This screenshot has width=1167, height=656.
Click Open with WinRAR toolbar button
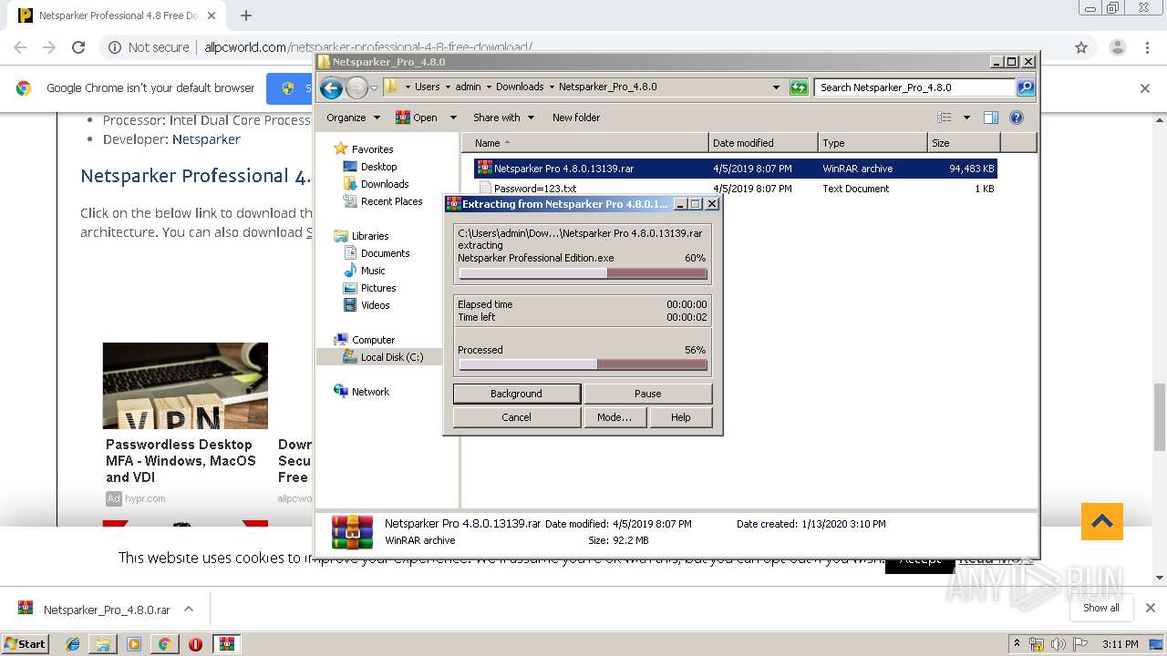tap(416, 118)
